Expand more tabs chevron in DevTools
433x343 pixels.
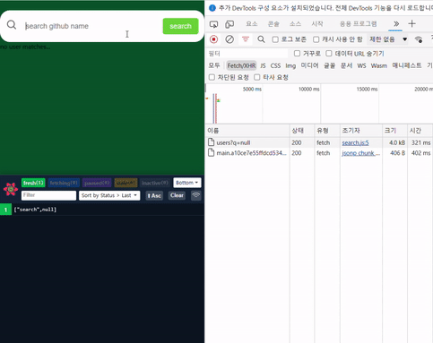click(x=396, y=23)
